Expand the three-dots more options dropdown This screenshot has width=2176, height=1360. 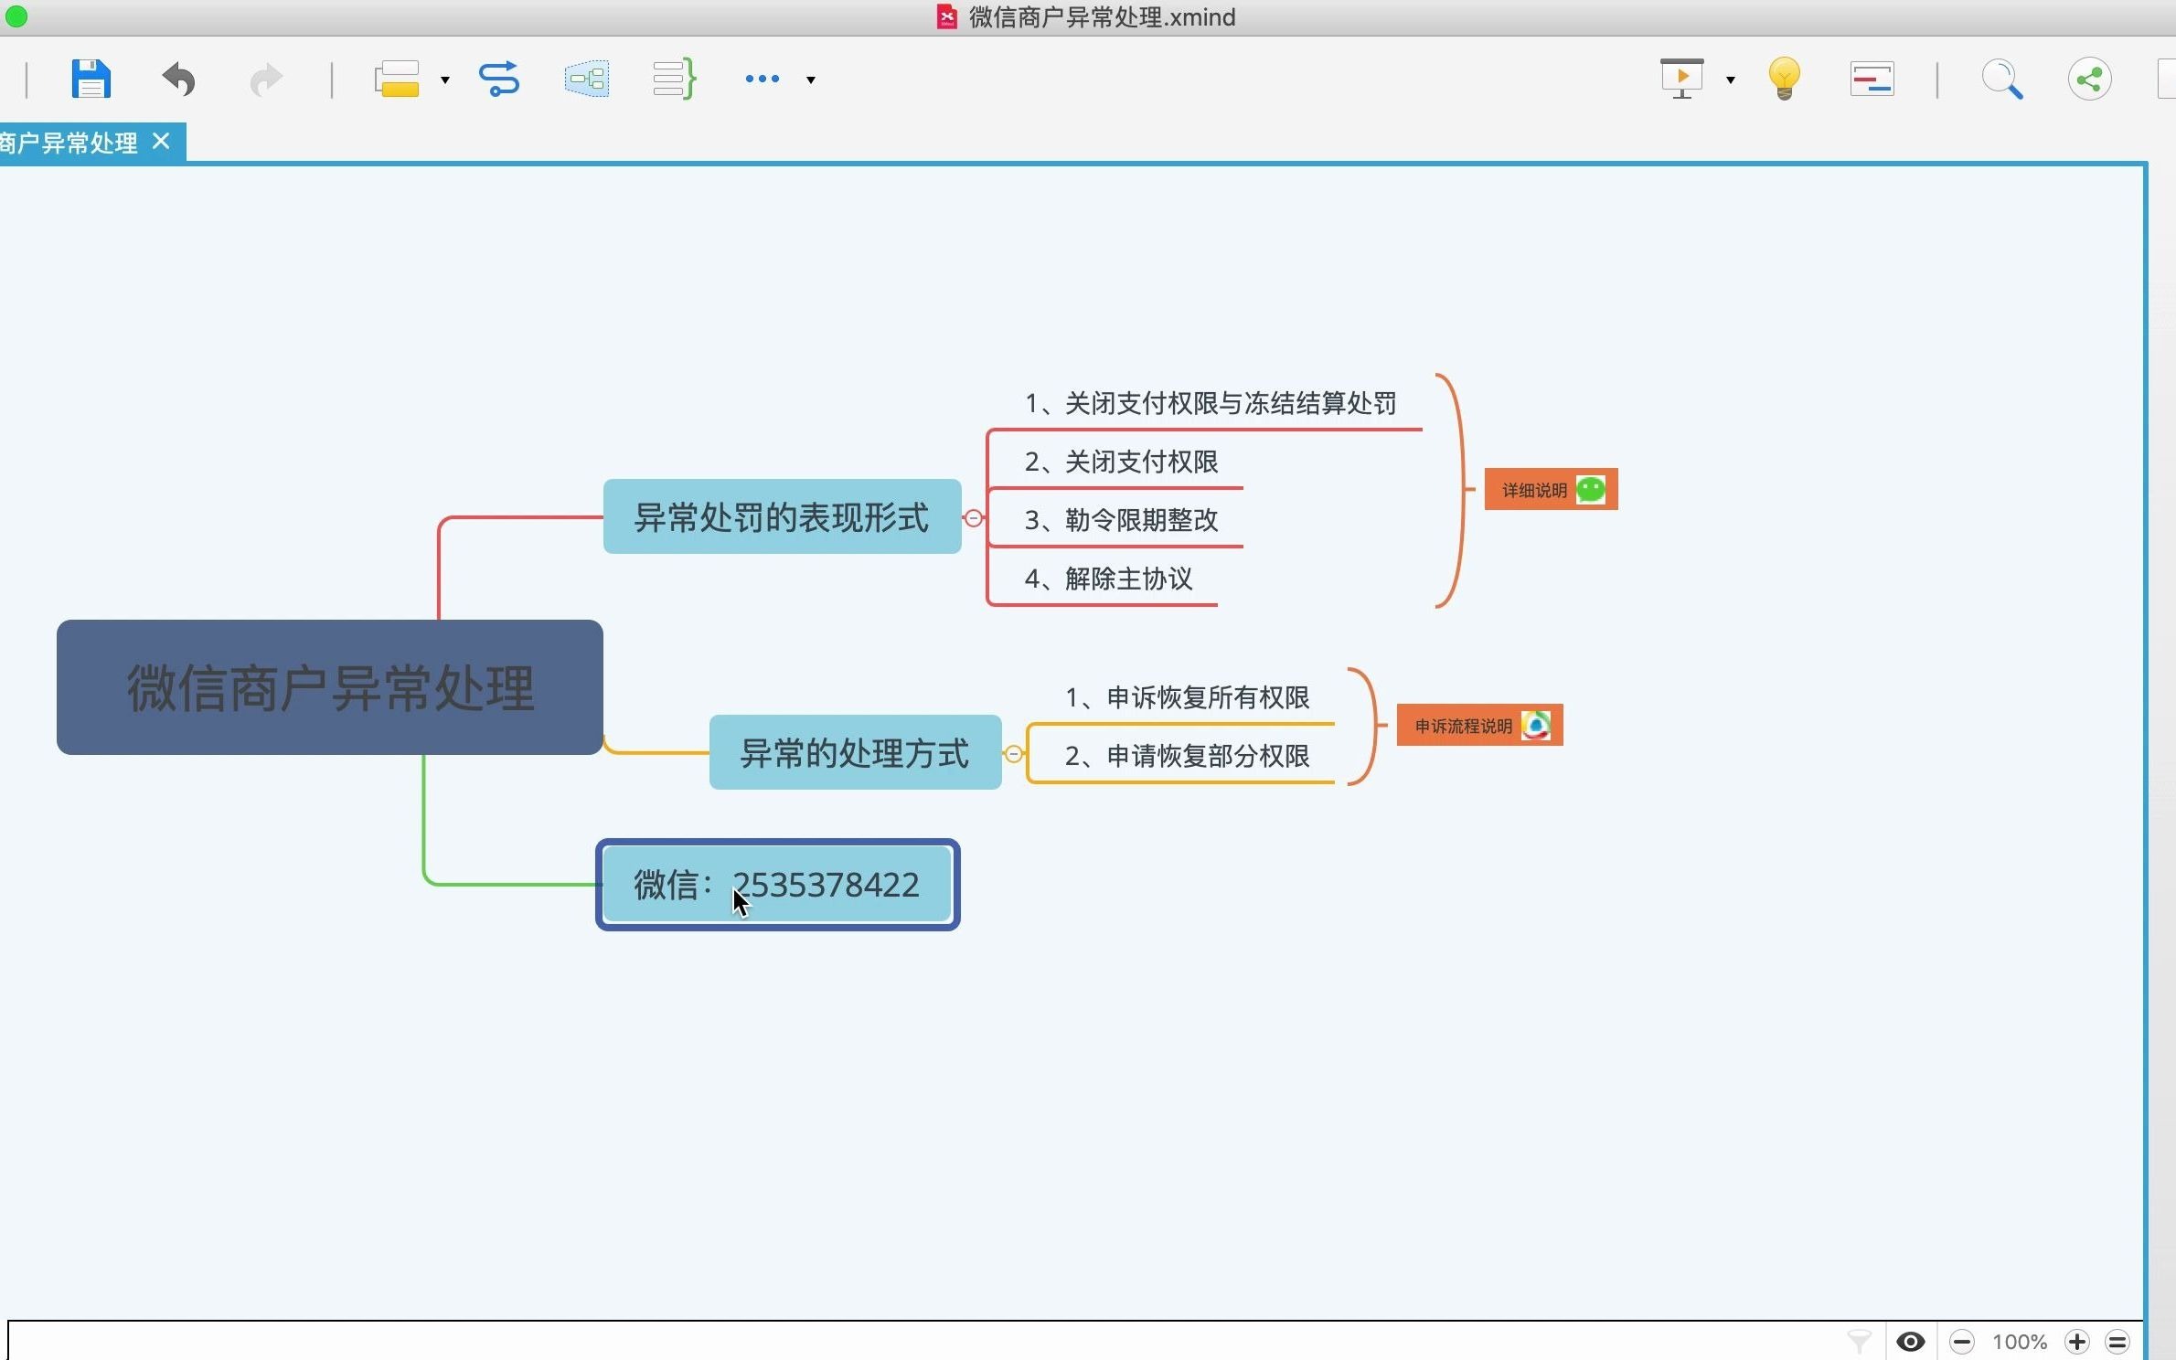810,80
